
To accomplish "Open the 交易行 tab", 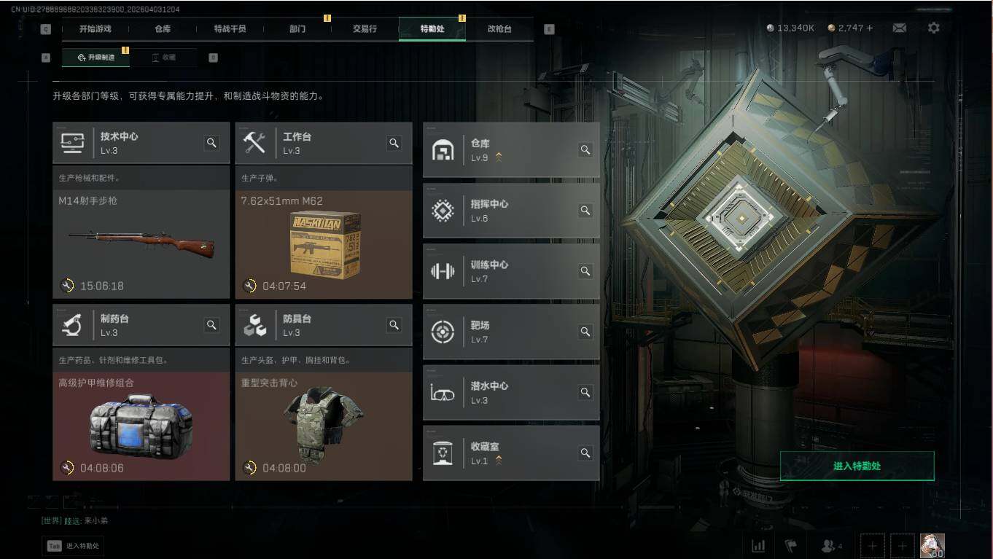I will pyautogui.click(x=365, y=29).
